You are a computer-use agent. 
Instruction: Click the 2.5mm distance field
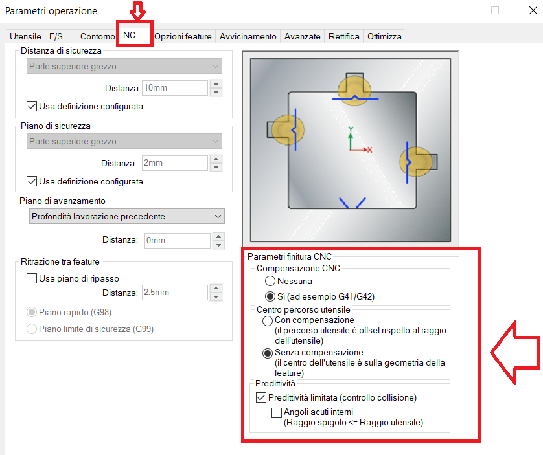click(x=175, y=293)
